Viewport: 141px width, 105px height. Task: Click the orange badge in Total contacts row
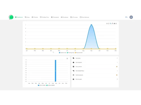coord(117,67)
